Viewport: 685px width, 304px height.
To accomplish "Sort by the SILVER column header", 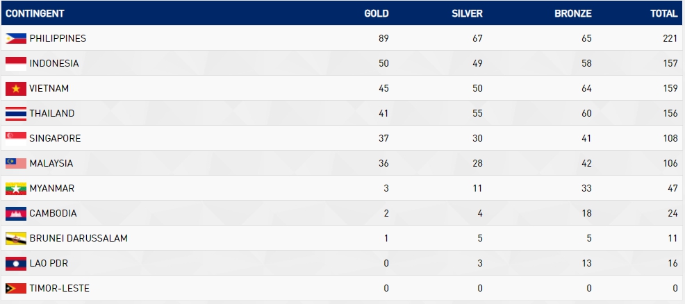I will pyautogui.click(x=467, y=13).
